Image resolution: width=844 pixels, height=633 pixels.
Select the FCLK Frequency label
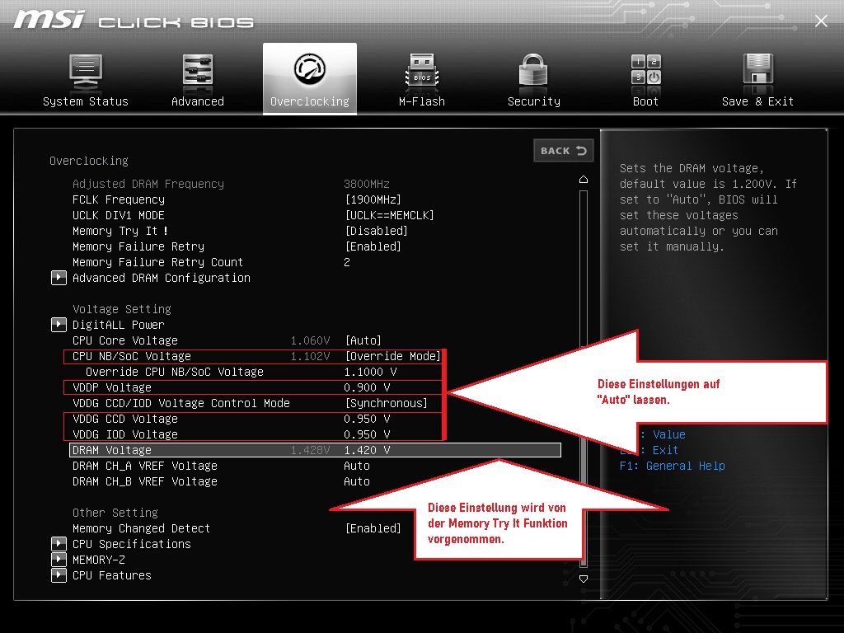119,199
